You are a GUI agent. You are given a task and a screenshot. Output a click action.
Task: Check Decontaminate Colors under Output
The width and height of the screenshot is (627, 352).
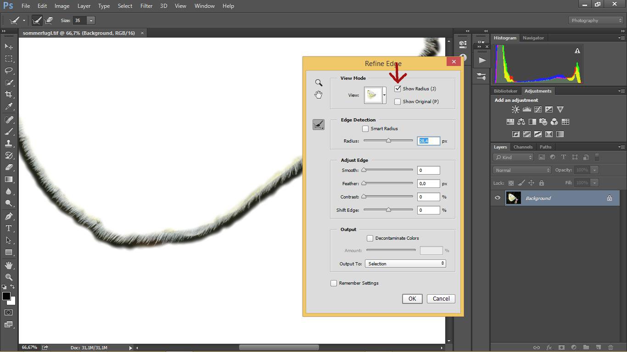(370, 238)
